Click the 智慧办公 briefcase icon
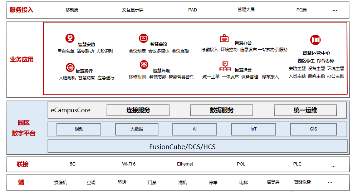 pyautogui.click(x=224, y=39)
